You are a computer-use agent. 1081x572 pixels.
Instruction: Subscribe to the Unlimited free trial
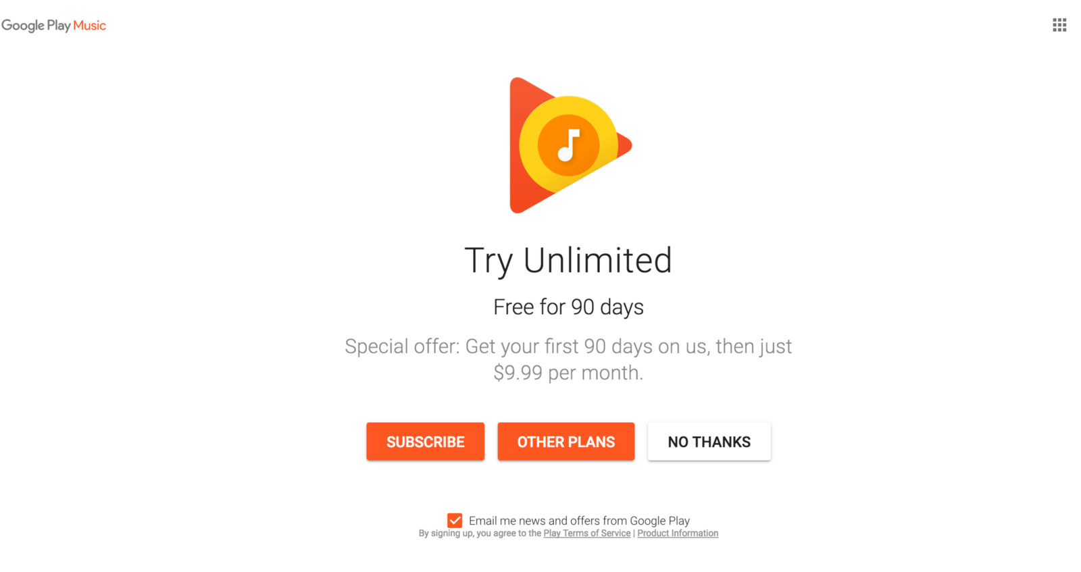click(426, 442)
